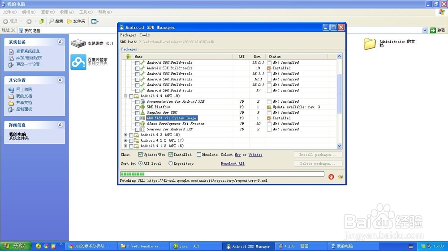The height and width of the screenshot is (251, 448).
Task: Open Java - ADT taskbar button
Action: pyautogui.click(x=196, y=246)
